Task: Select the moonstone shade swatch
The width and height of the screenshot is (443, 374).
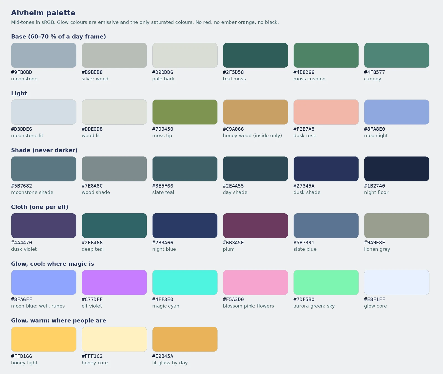Action: tap(44, 169)
